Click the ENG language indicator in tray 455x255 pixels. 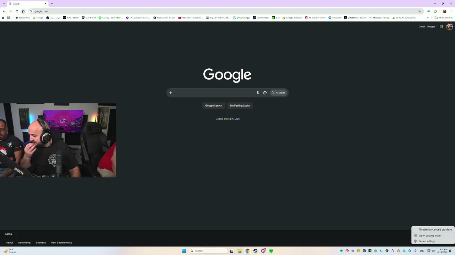pos(422,251)
